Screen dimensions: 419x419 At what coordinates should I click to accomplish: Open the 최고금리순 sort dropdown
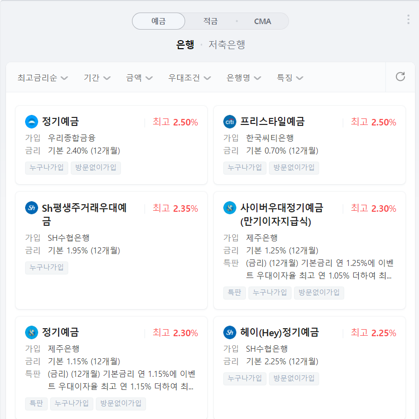point(43,78)
